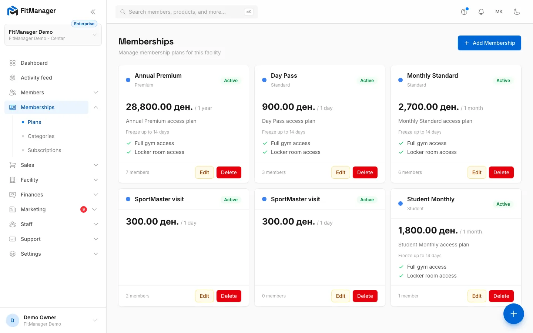The image size is (533, 333).
Task: Click the Activity feed fingerprint icon
Action: 13,78
